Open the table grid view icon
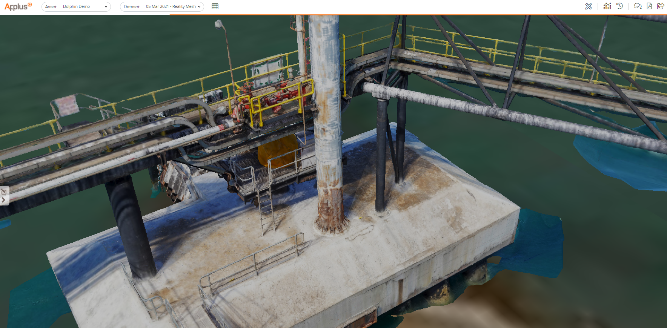The width and height of the screenshot is (667, 328). tap(215, 6)
